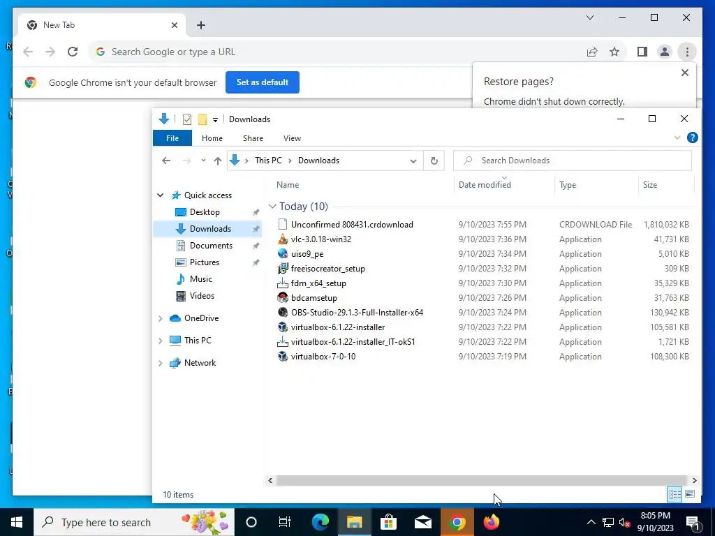Open Chrome tab search chevron
Viewport: 715px width, 536px height.
click(589, 17)
